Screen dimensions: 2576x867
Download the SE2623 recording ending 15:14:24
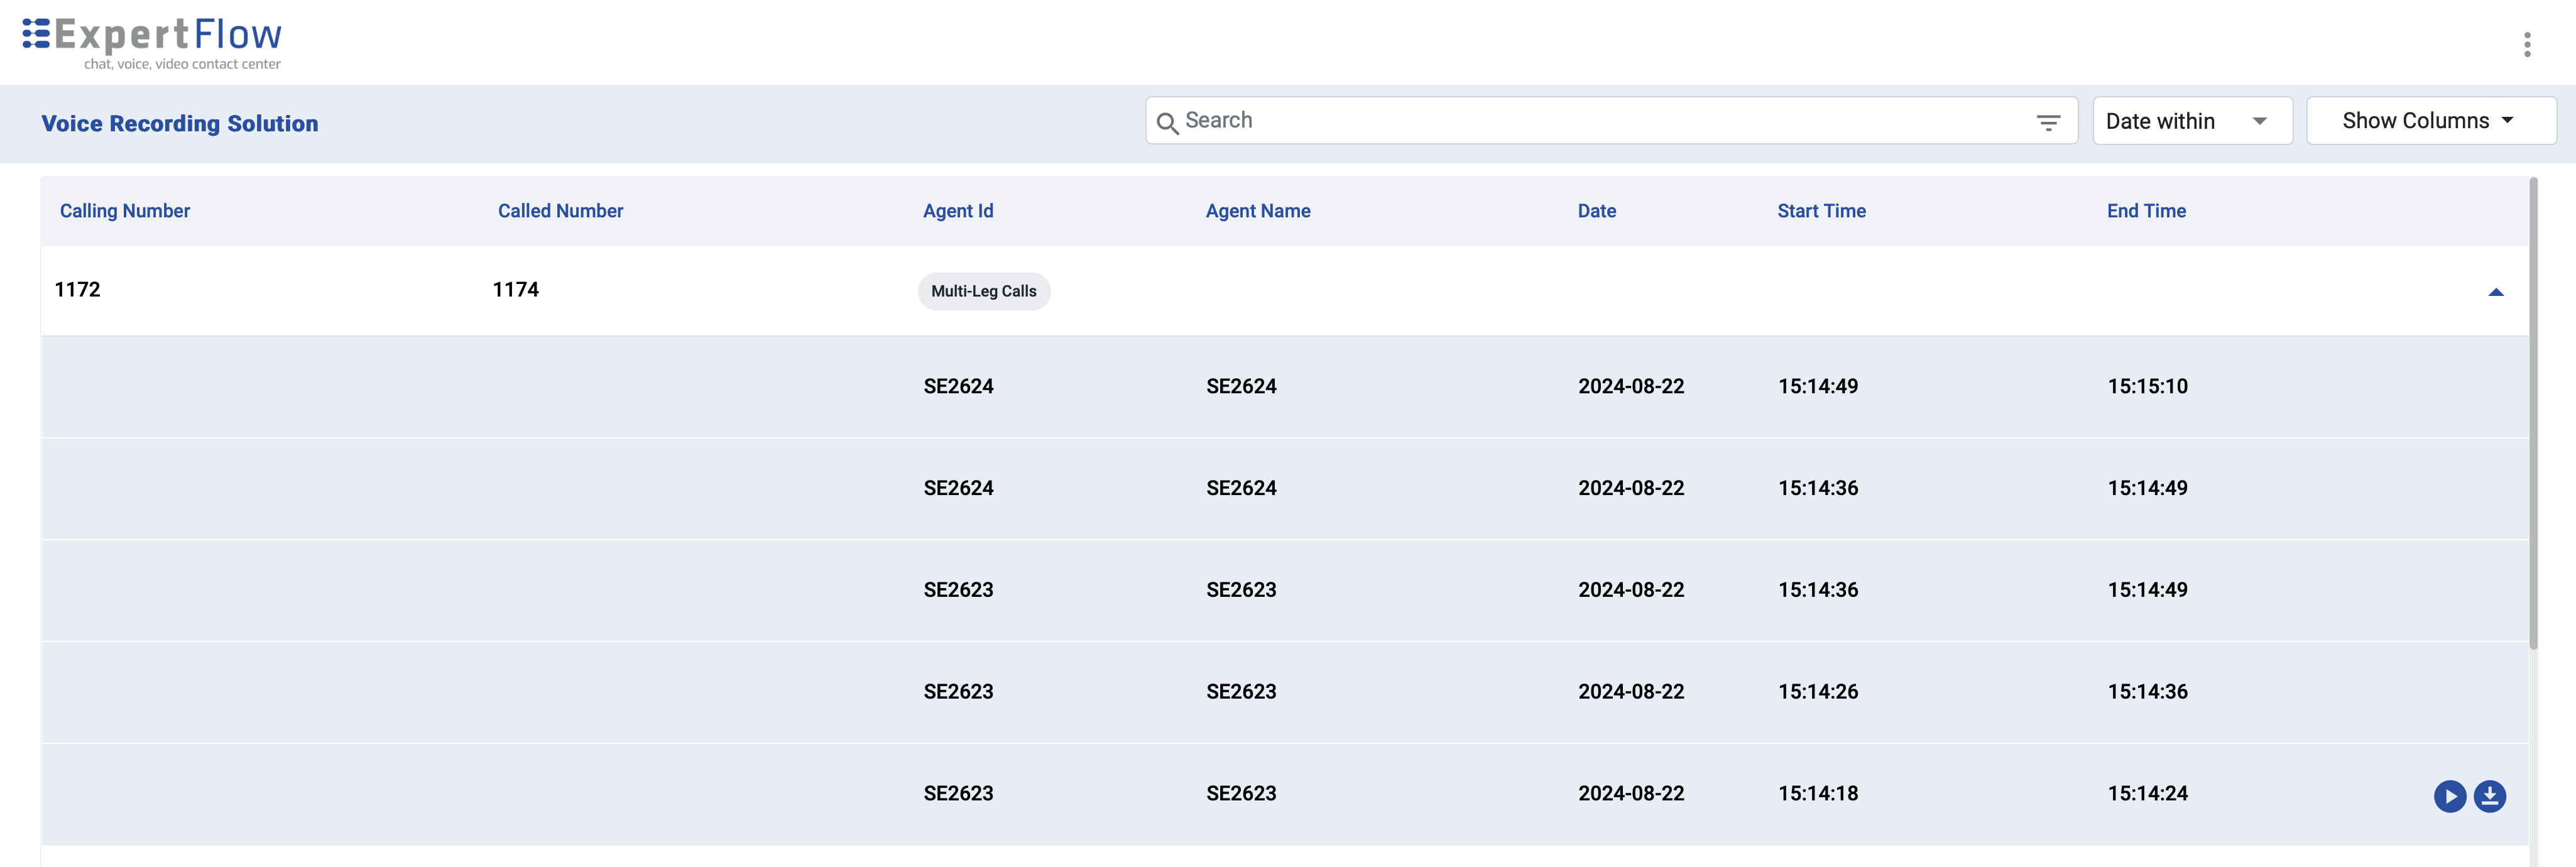tap(2490, 795)
